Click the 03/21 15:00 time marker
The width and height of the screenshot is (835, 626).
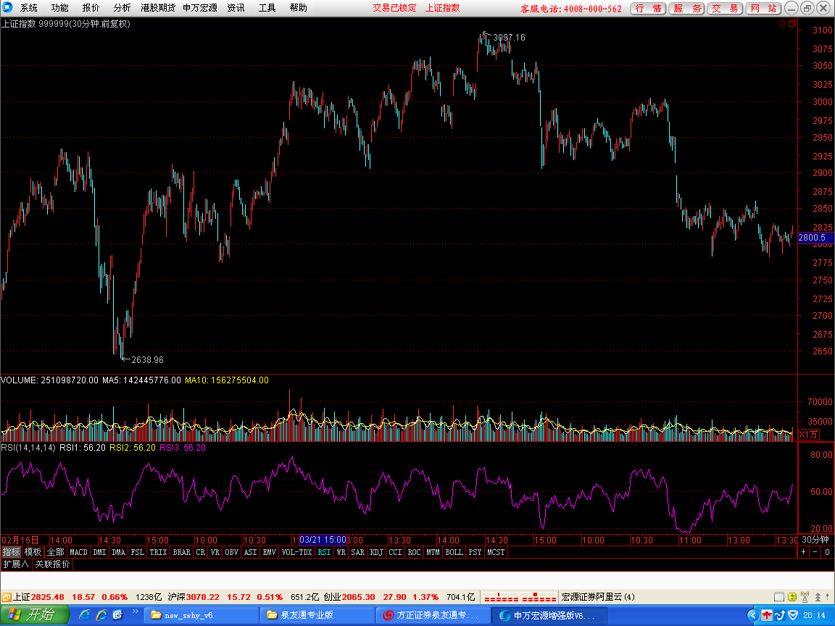[x=323, y=540]
